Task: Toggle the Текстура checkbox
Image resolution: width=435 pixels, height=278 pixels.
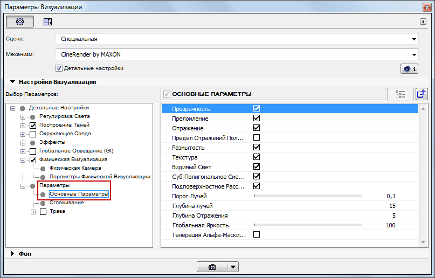Action: tap(257, 157)
